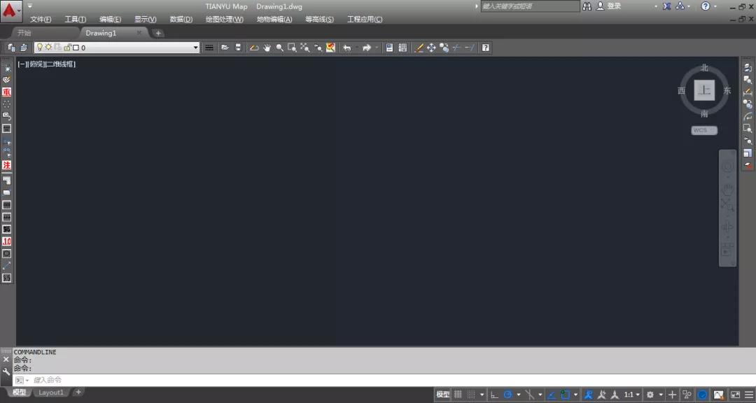This screenshot has width=756, height=403.
Task: Click the red 注 annotation icon
Action: (x=7, y=165)
